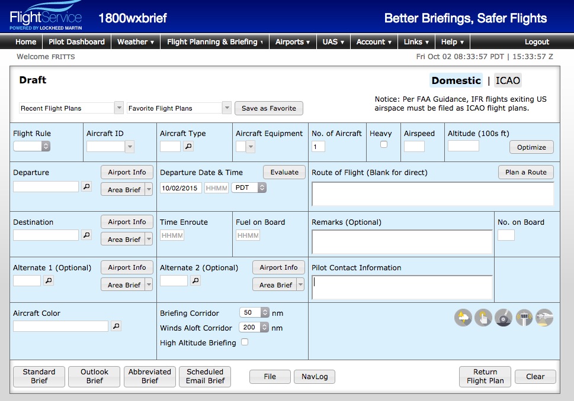Expand the Alternate 2 Area Brief dropdown arrow
Viewport: 574px width, 401px height.
(300, 284)
